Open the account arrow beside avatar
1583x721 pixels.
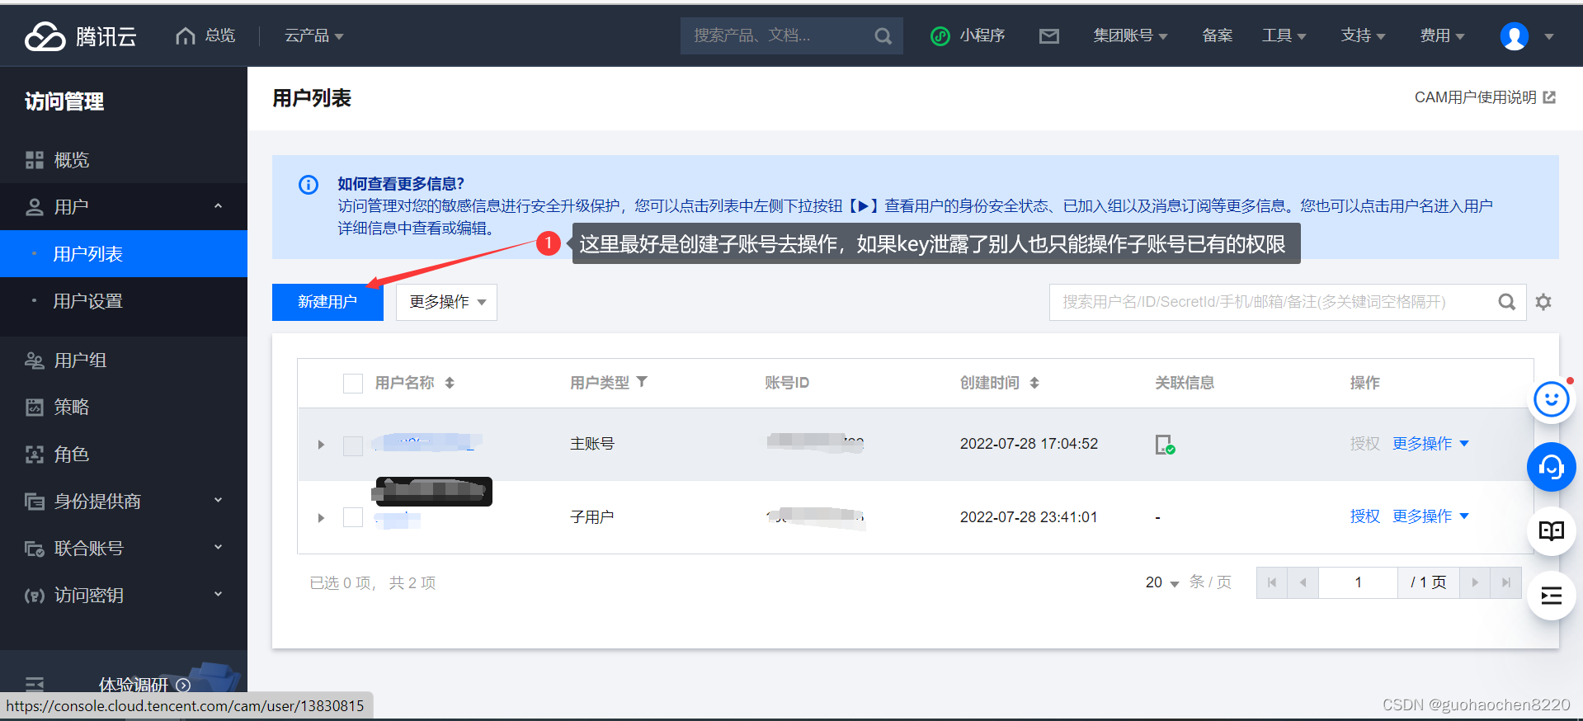point(1549,36)
